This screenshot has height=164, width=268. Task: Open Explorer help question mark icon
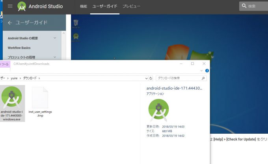(x=207, y=70)
